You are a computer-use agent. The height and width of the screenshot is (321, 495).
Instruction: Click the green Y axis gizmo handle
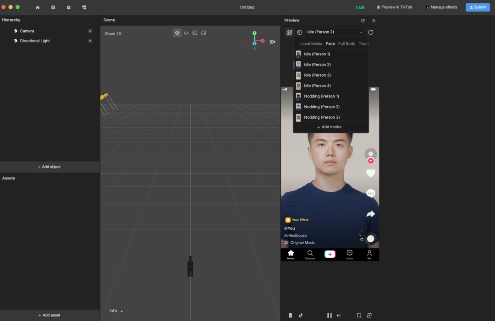pos(254,33)
